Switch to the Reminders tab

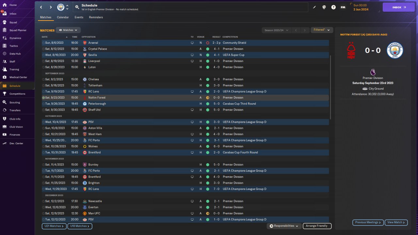(x=96, y=17)
